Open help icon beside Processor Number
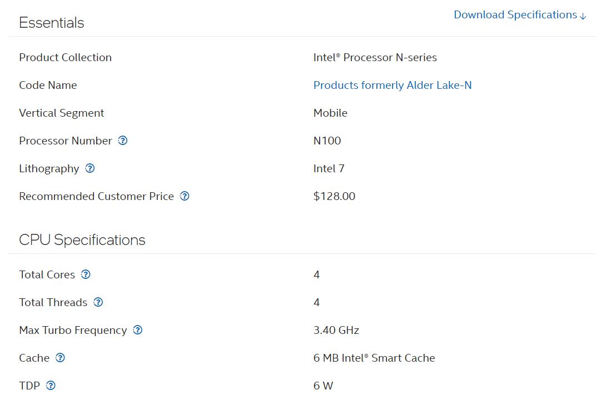596x405 pixels. click(x=123, y=141)
